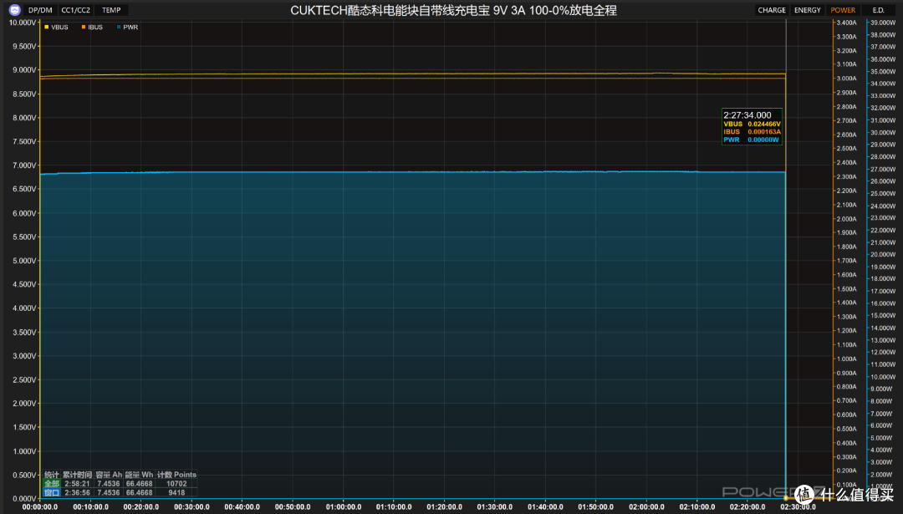This screenshot has width=903, height=514.
Task: Click the 能量 Wh column header
Action: coord(139,475)
